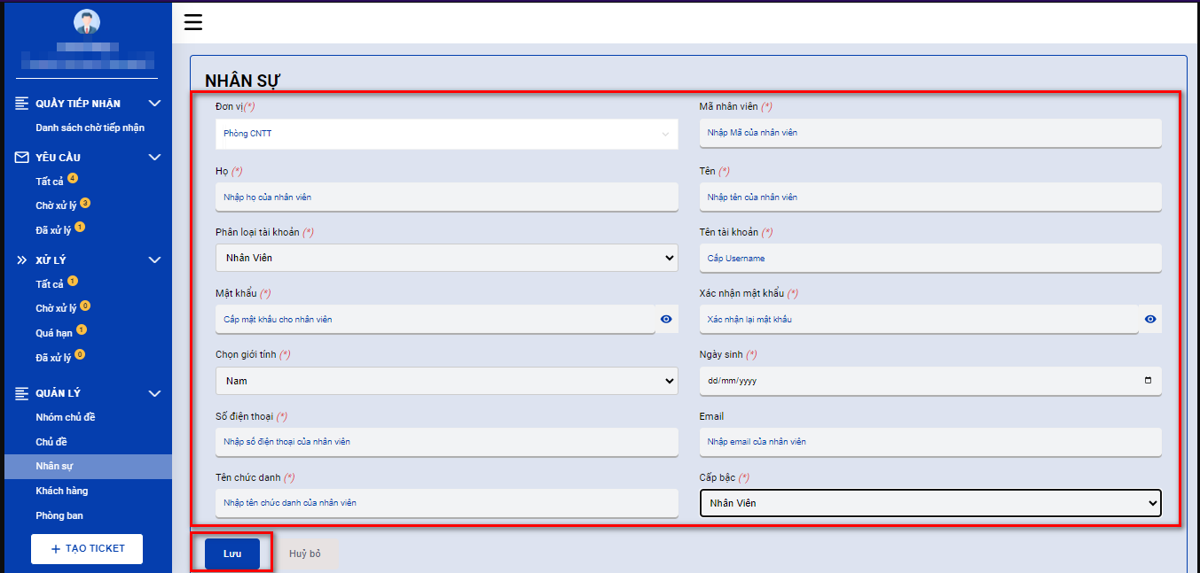The height and width of the screenshot is (573, 1200).
Task: Click the Quầy tiếp nhận list icon
Action: point(22,104)
